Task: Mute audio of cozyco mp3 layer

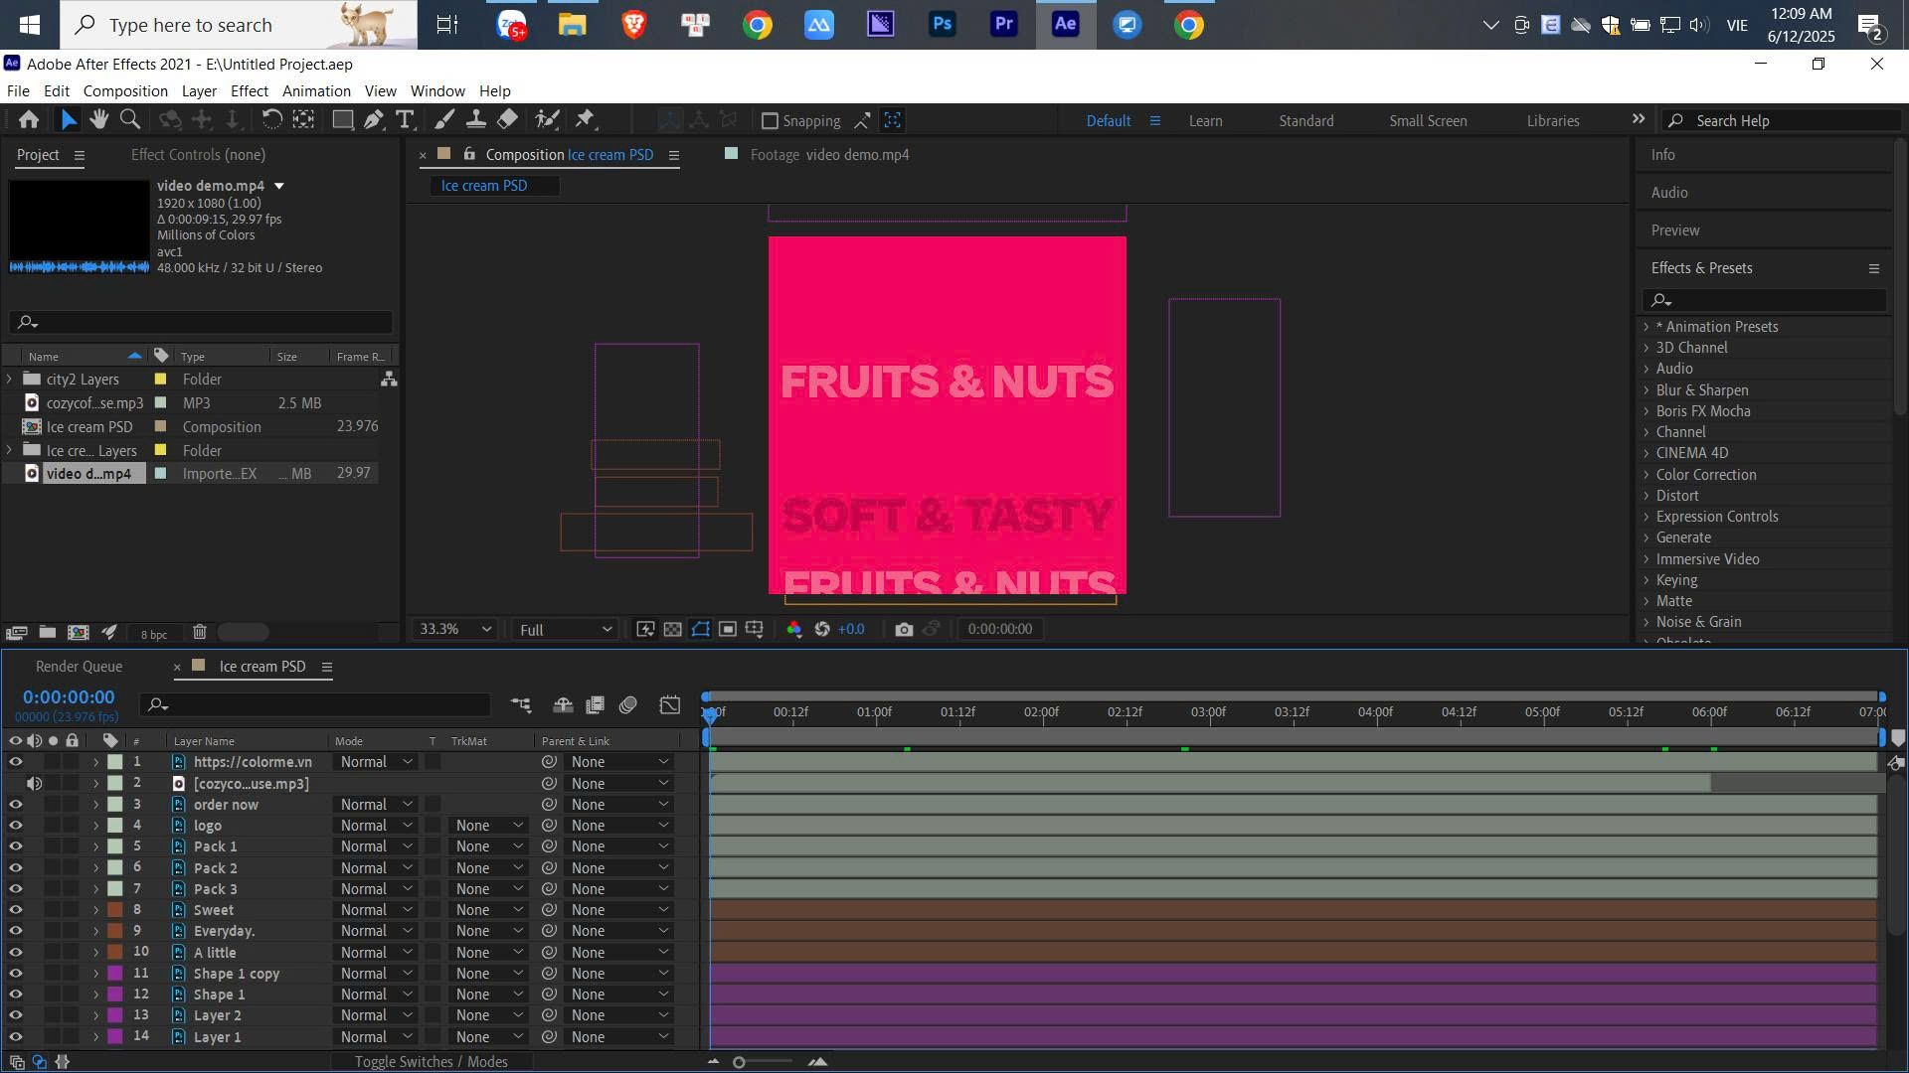Action: (34, 784)
